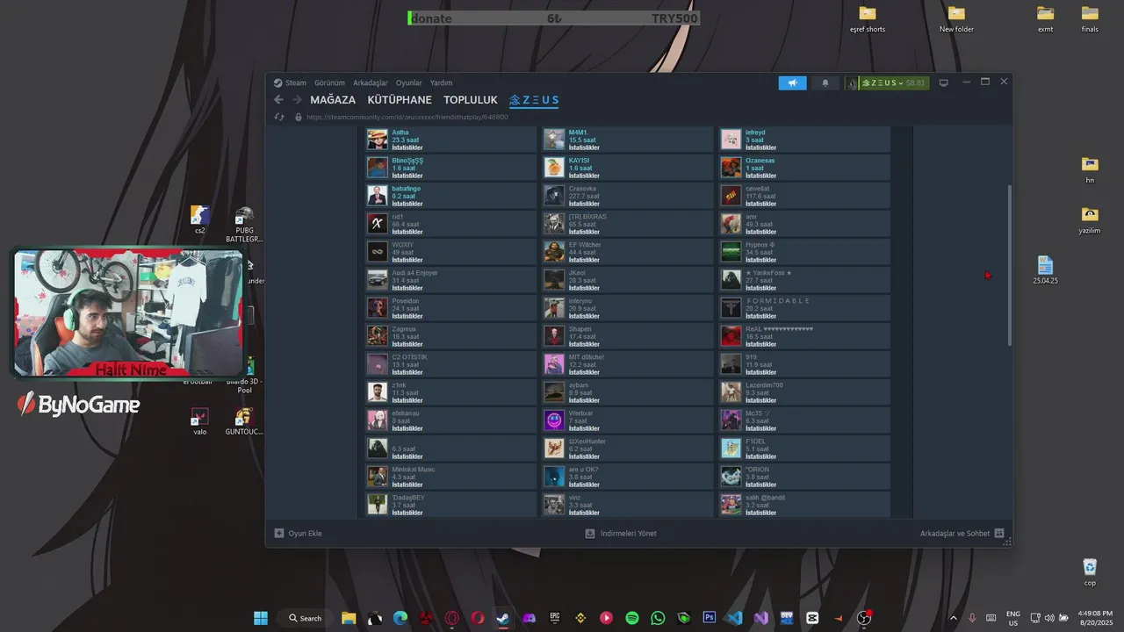Open finals desktop folder

[1090, 18]
